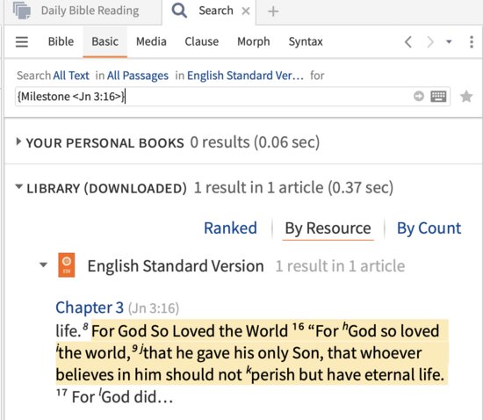Switch to Clause search type
Screen dimensions: 483x420
(x=202, y=41)
